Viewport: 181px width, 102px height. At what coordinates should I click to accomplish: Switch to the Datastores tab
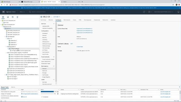point(97,20)
